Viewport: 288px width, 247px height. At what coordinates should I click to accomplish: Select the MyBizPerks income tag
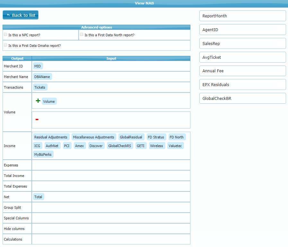click(43, 154)
